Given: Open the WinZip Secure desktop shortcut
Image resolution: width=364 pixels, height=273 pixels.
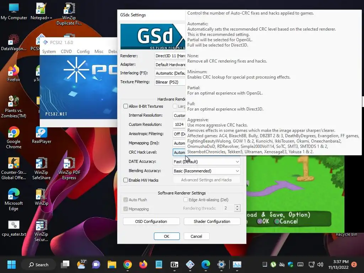Looking at the screenshot, I should click(41, 230).
